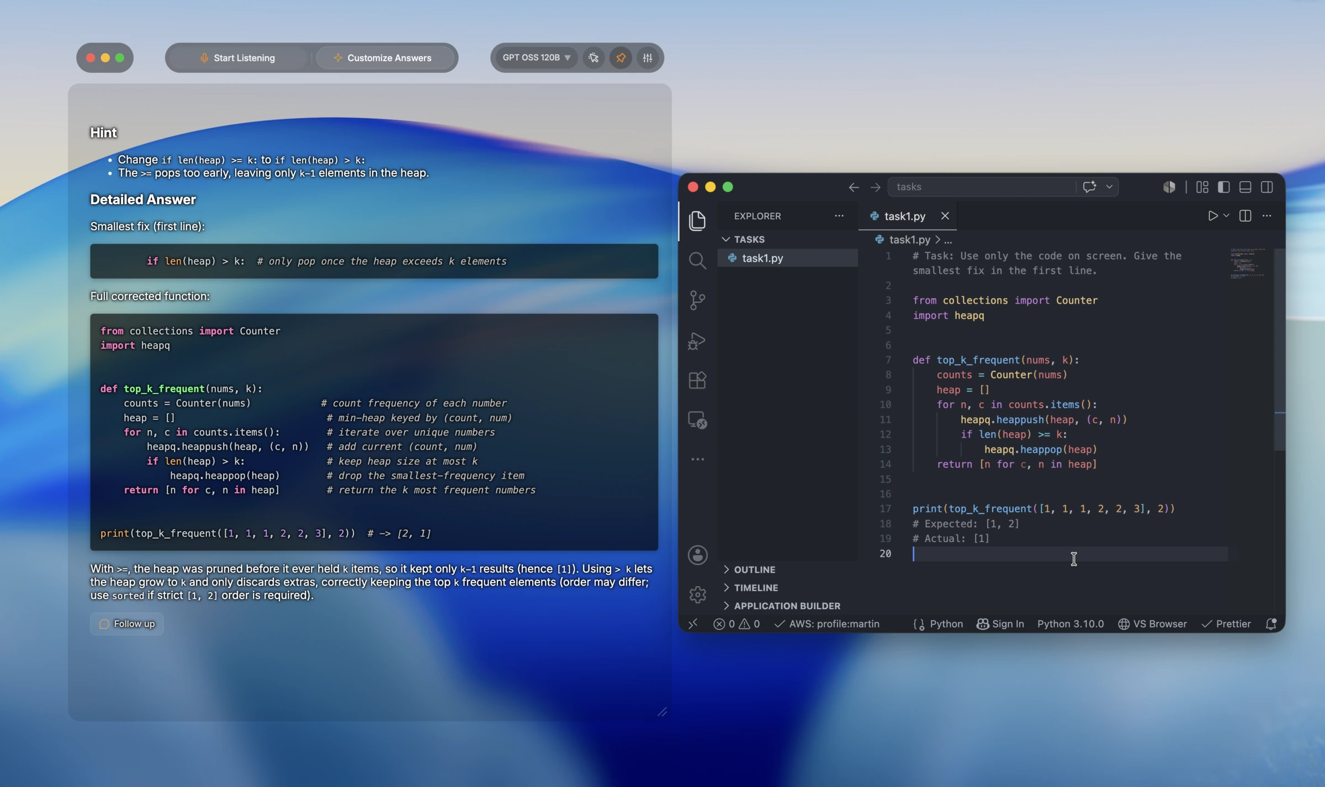
Task: Open the Run and Debug view
Action: coord(697,341)
